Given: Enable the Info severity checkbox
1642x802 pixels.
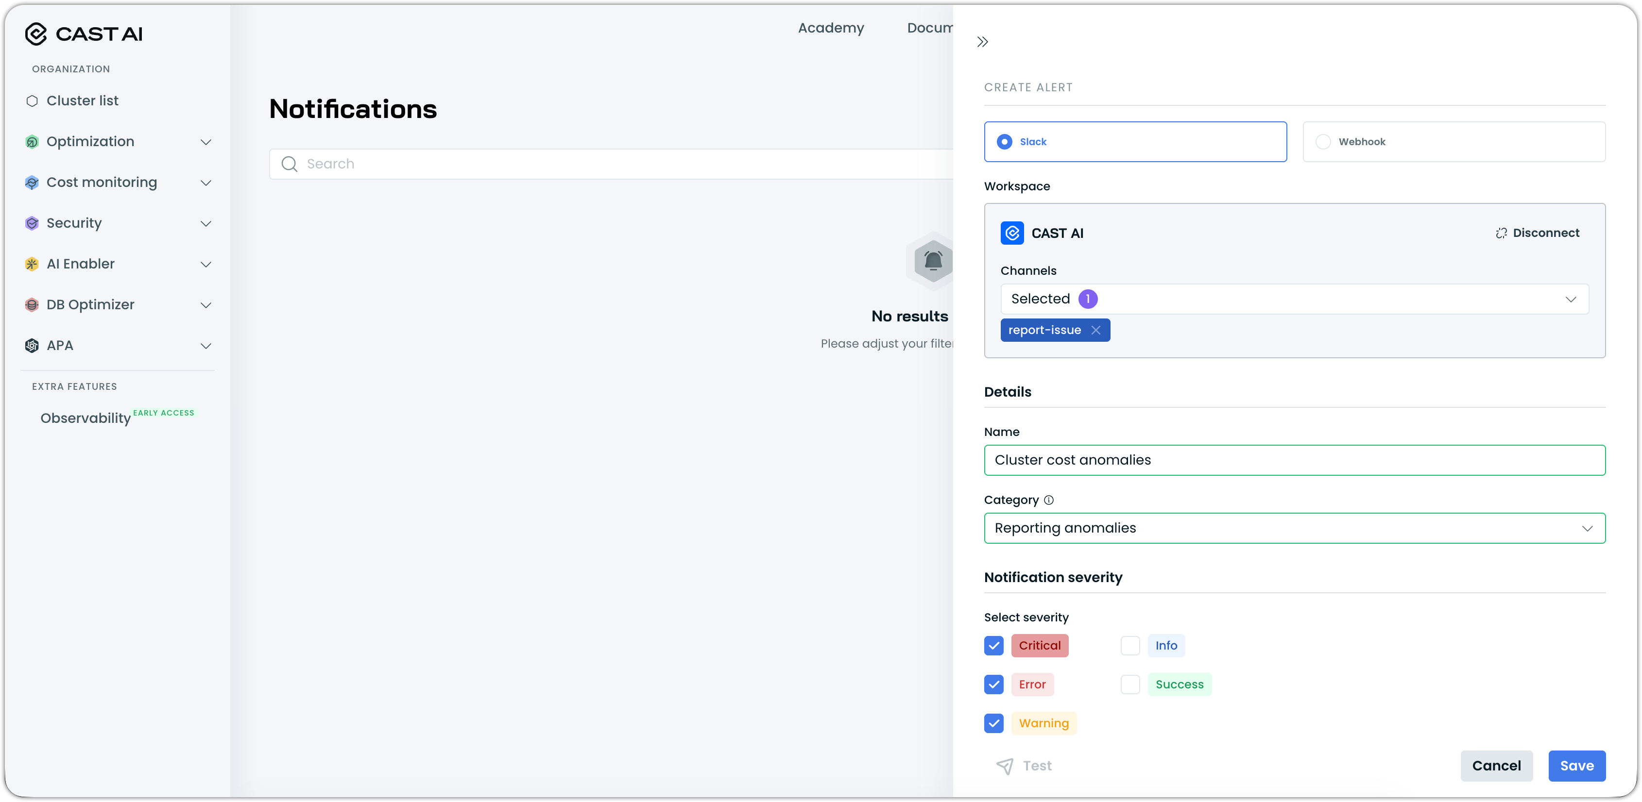Looking at the screenshot, I should tap(1129, 645).
